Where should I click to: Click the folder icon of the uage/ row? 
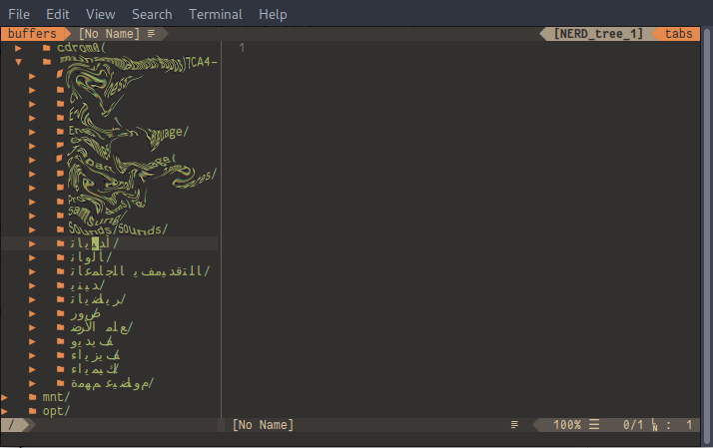pos(61,132)
